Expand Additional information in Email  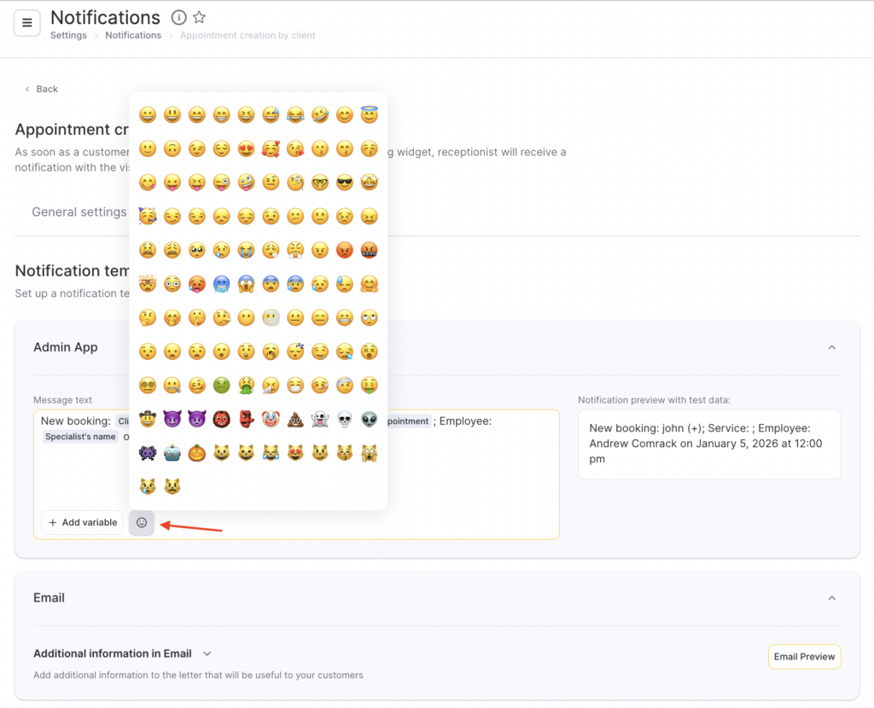207,653
